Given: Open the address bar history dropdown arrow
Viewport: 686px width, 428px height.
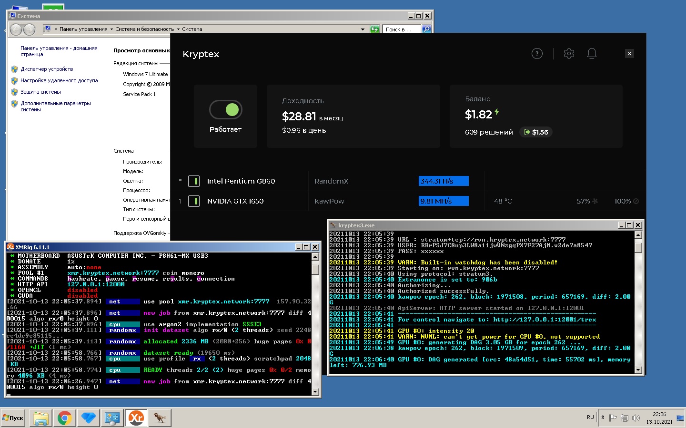Looking at the screenshot, I should (x=363, y=29).
